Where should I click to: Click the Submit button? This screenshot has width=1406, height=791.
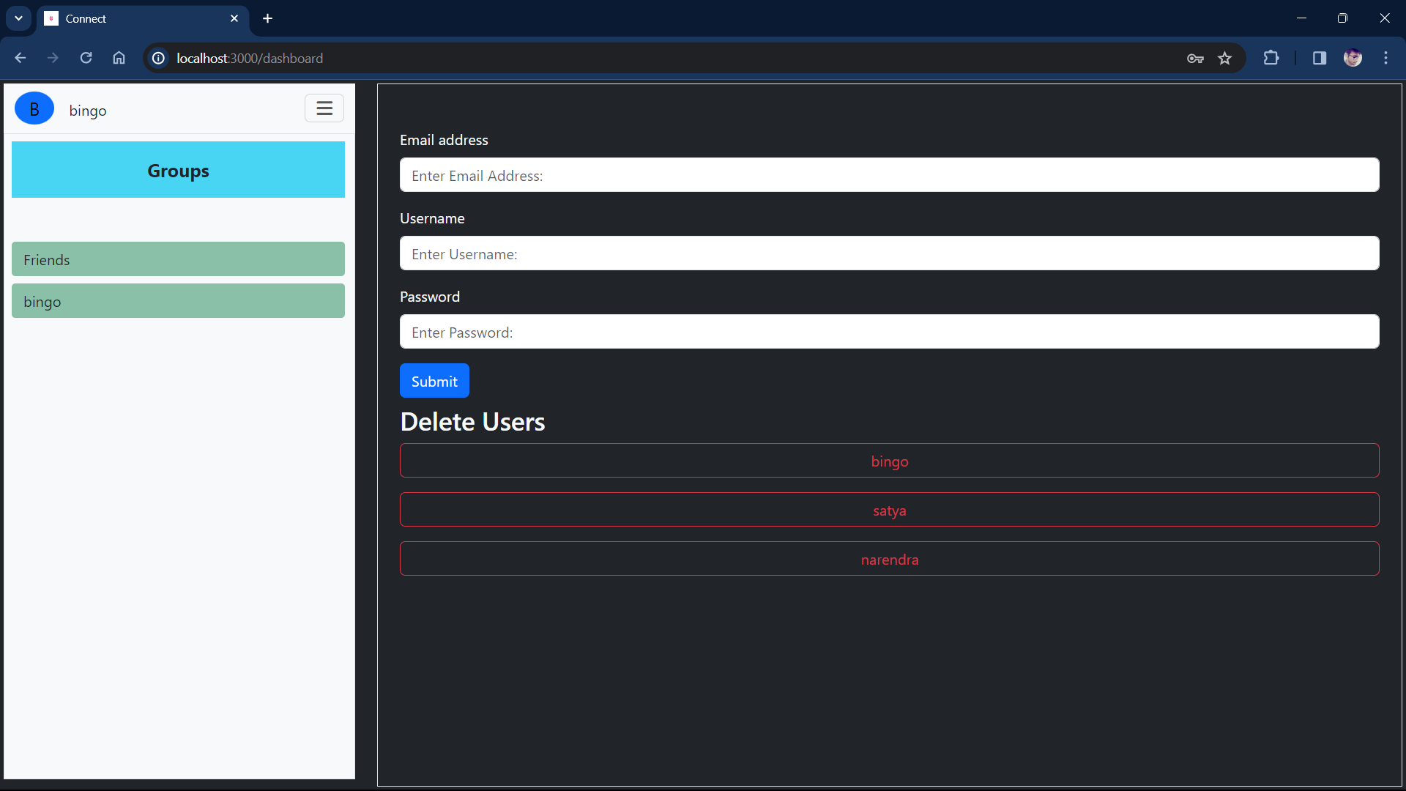434,381
